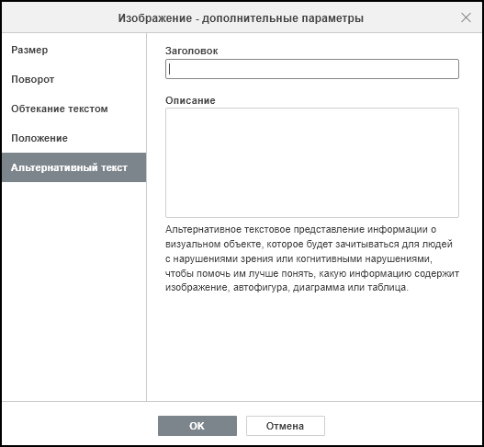Open the Размер settings tab

(x=73, y=50)
